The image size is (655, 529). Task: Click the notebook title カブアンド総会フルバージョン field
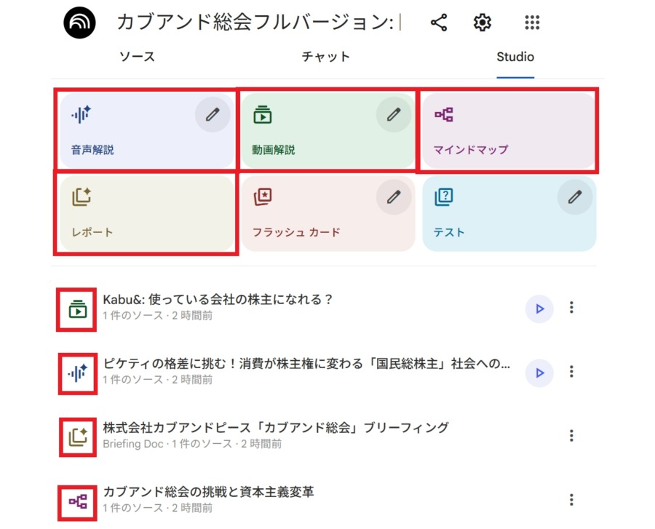[255, 23]
